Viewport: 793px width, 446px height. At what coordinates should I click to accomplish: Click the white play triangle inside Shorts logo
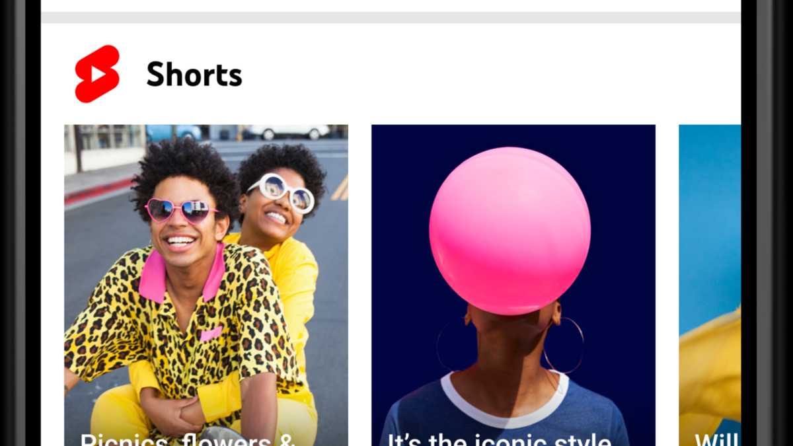[x=98, y=74]
